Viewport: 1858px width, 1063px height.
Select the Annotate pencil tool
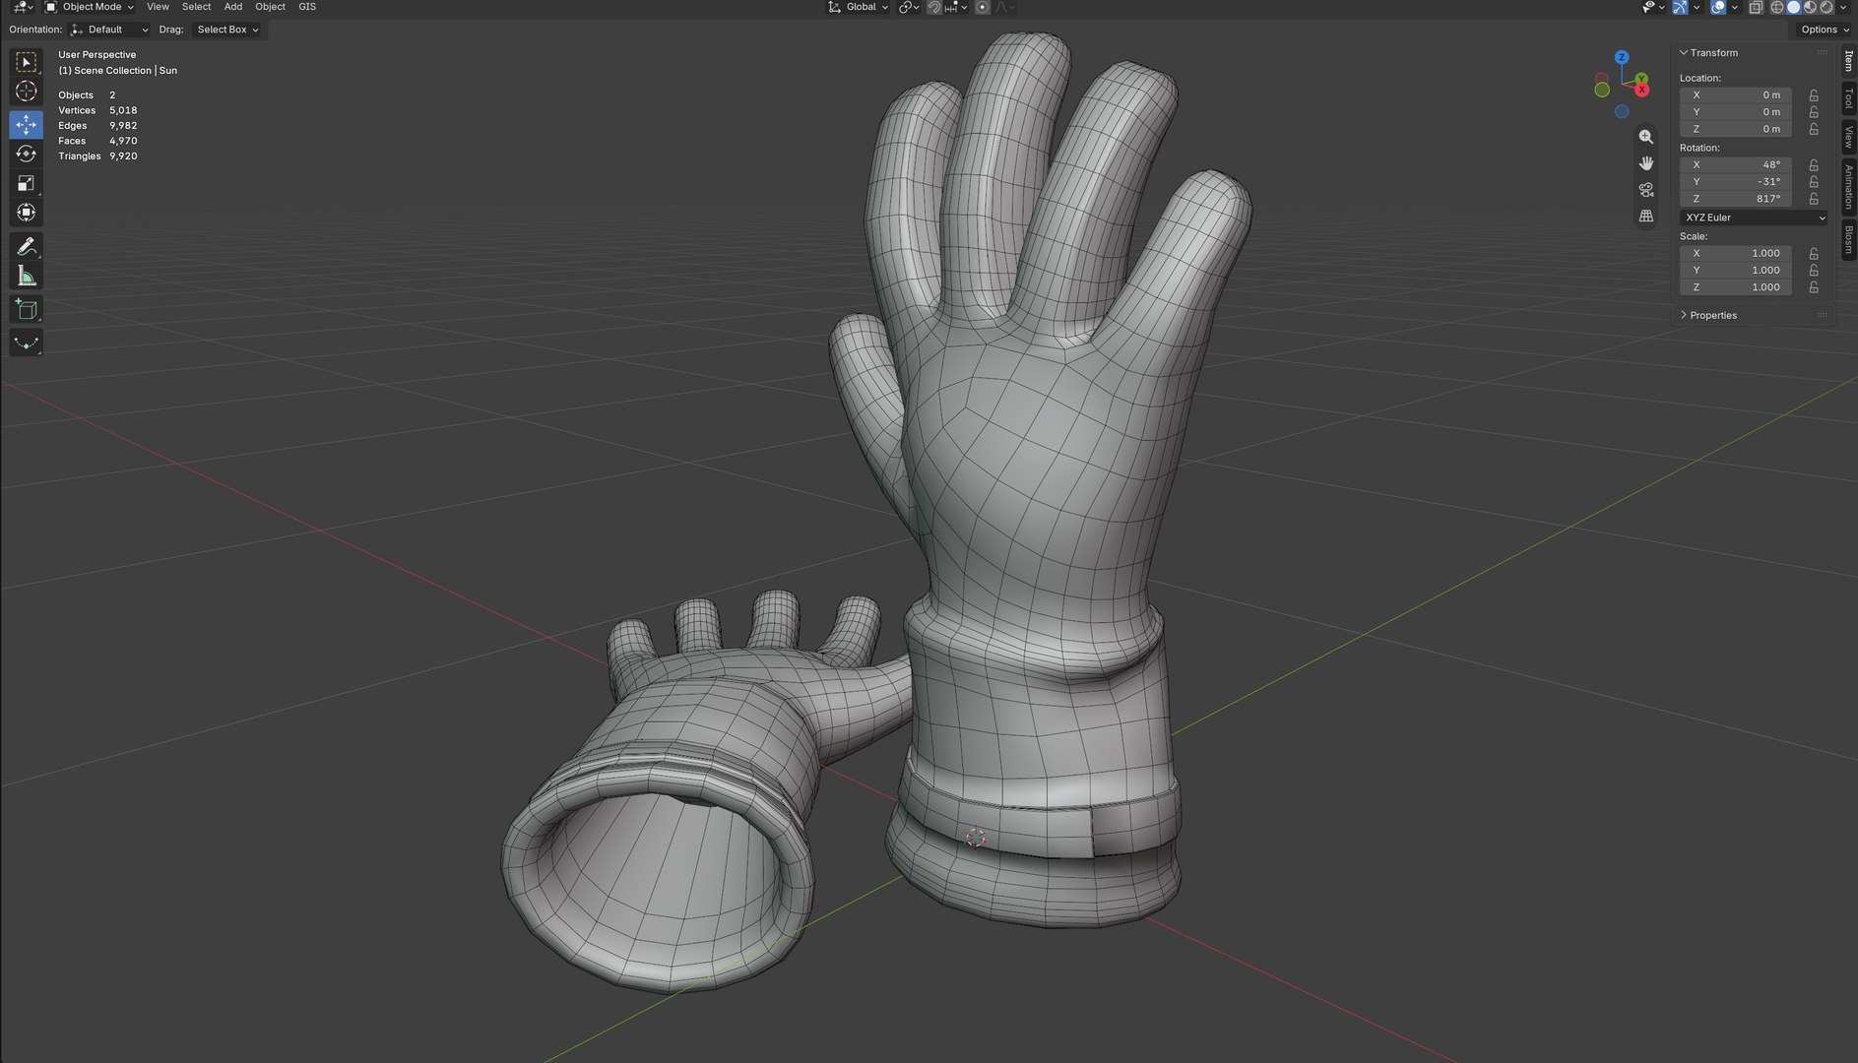pos(27,246)
